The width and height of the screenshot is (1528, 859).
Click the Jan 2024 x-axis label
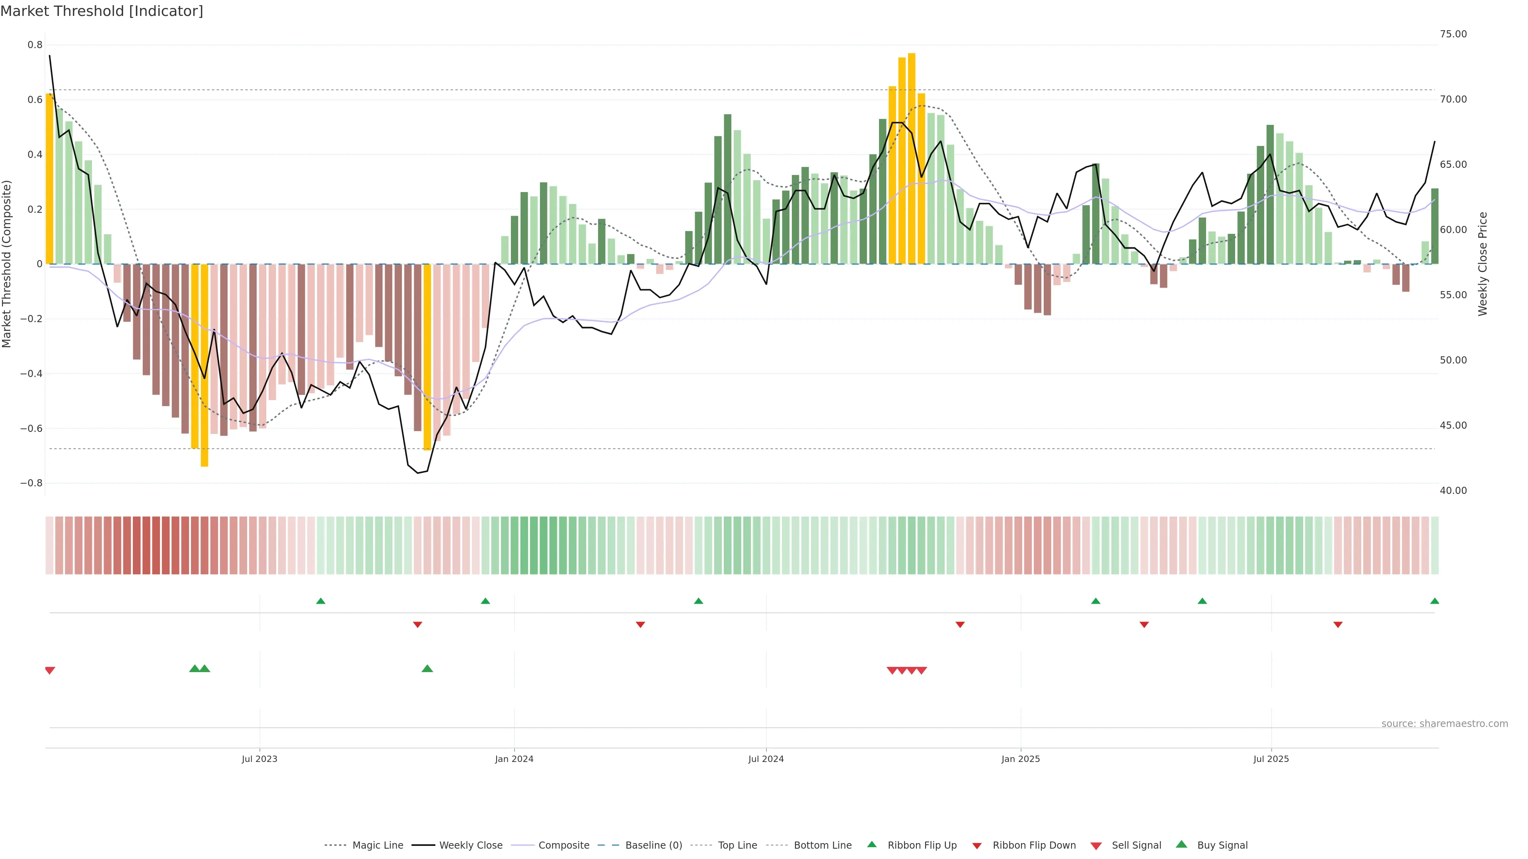click(514, 759)
